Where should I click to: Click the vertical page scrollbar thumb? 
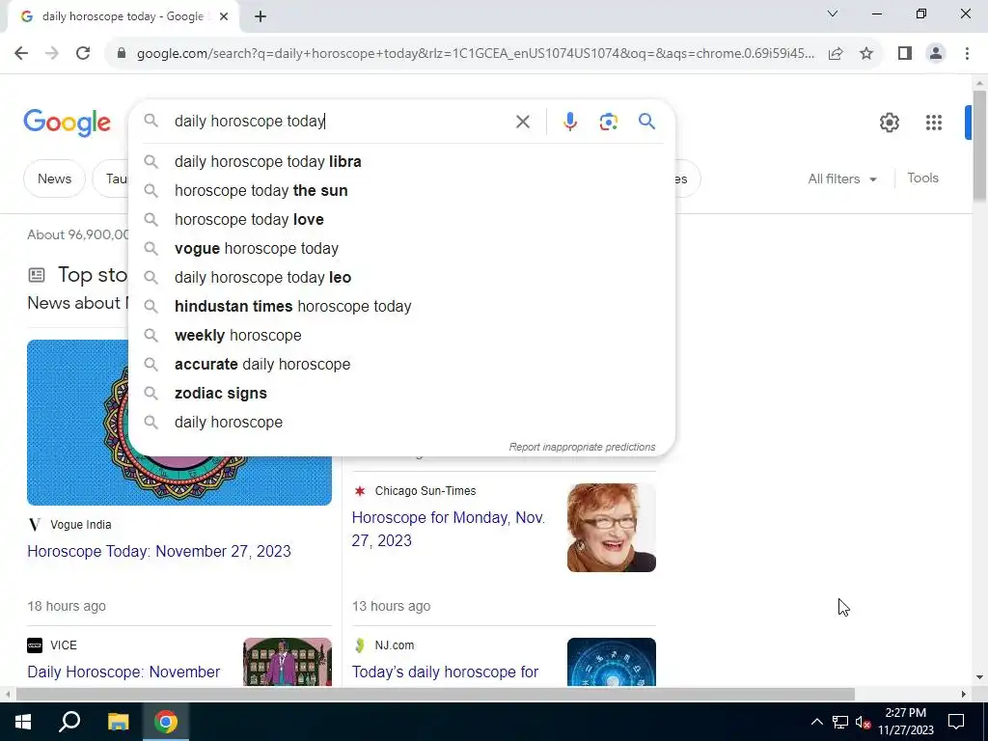coord(979,147)
